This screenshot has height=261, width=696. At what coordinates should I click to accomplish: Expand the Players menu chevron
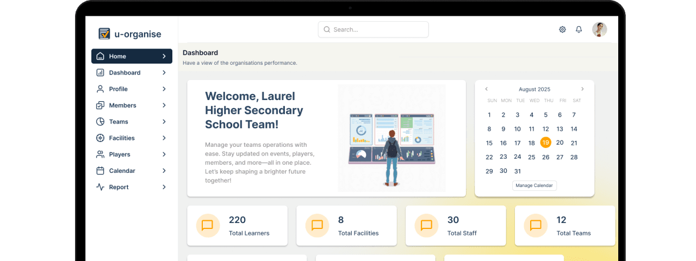coord(164,154)
